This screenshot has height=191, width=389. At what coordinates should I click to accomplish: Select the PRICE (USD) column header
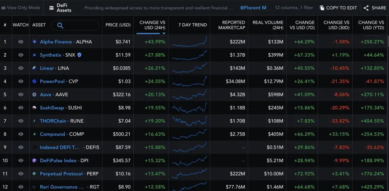click(118, 25)
